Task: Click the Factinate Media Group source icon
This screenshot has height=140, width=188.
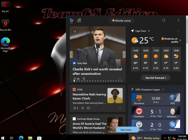Action: click(x=74, y=119)
